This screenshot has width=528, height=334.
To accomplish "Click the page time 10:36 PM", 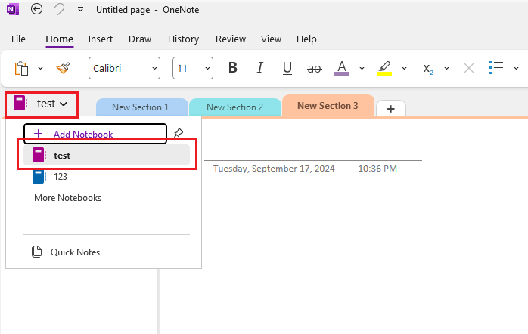I will click(x=377, y=169).
